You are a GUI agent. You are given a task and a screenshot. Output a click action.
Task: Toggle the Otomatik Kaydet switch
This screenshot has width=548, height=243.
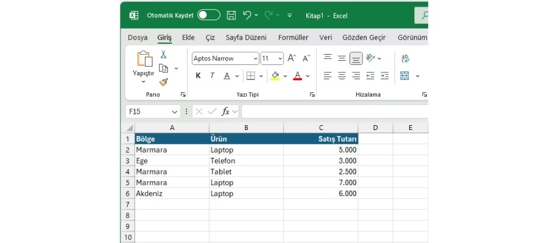208,15
